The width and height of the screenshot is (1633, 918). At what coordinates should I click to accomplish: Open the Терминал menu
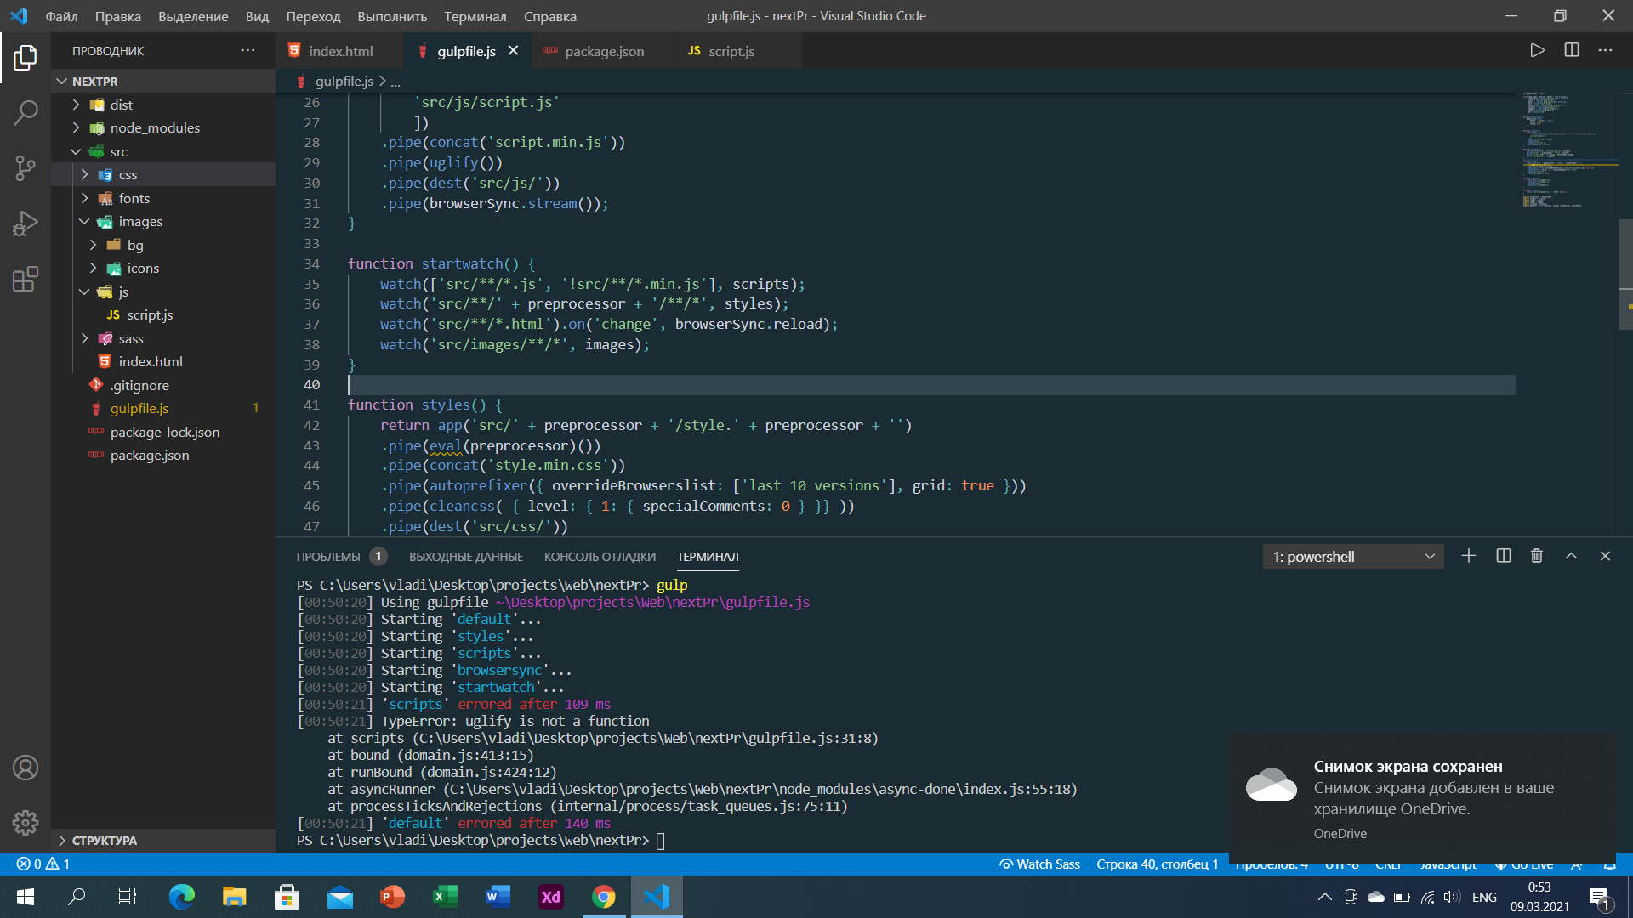tap(475, 16)
